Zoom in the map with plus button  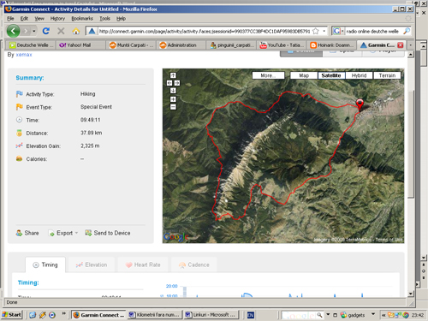coord(173,99)
